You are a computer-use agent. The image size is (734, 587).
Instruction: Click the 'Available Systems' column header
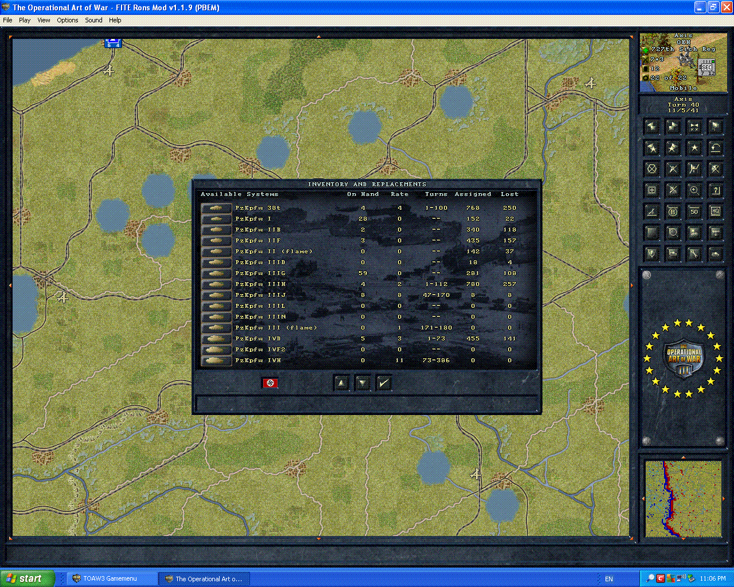coord(239,194)
